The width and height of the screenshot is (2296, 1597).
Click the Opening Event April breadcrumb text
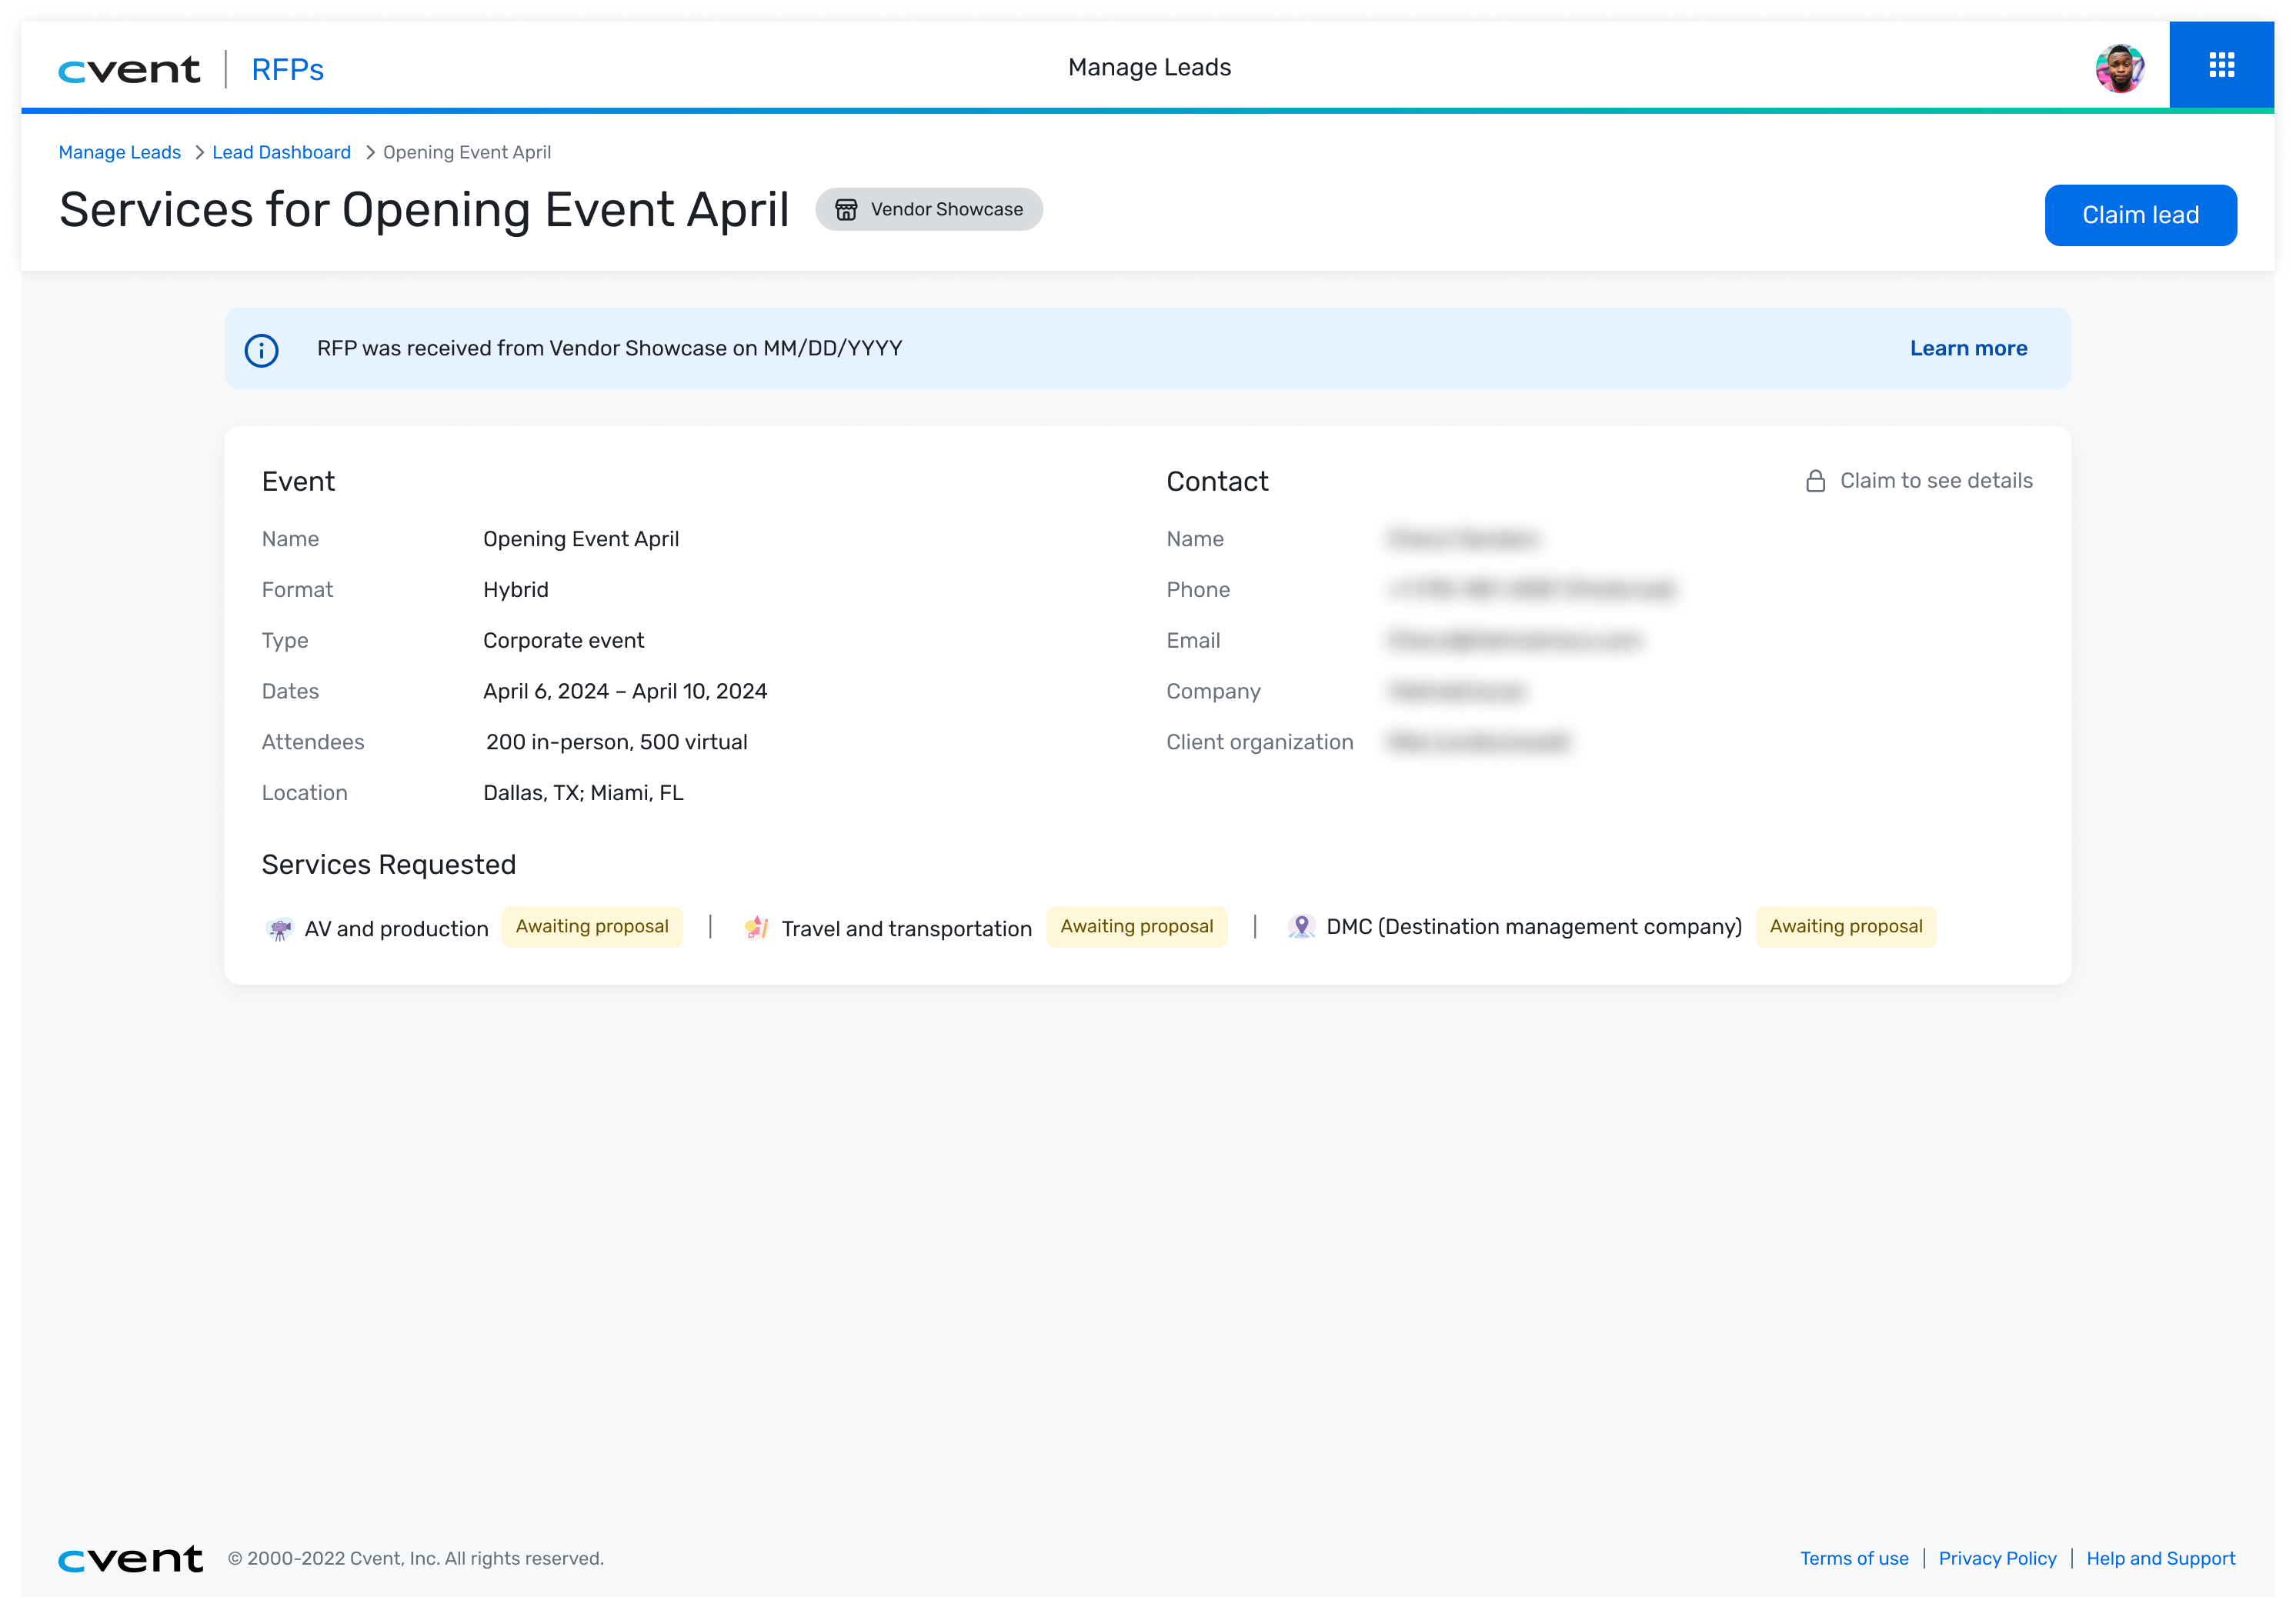point(467,152)
